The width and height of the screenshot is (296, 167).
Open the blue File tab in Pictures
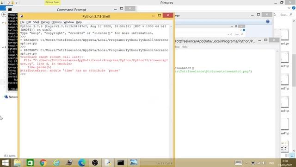(x=3, y=8)
